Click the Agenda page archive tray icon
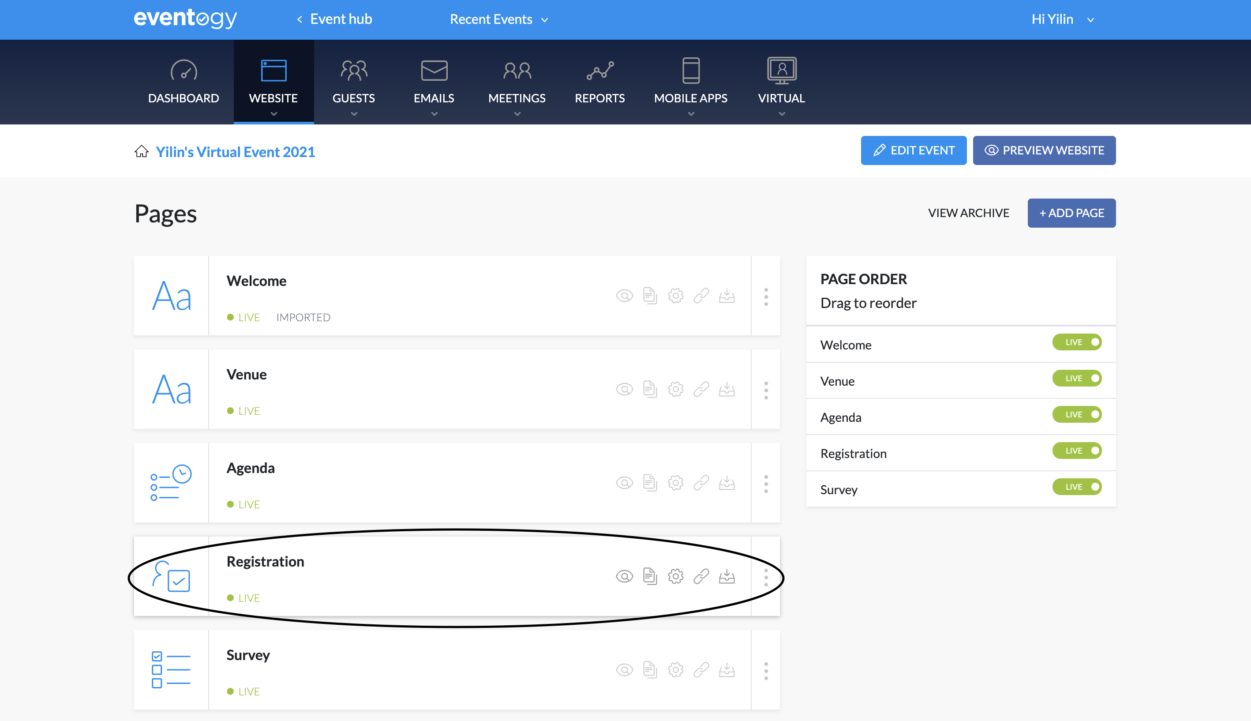 727,483
